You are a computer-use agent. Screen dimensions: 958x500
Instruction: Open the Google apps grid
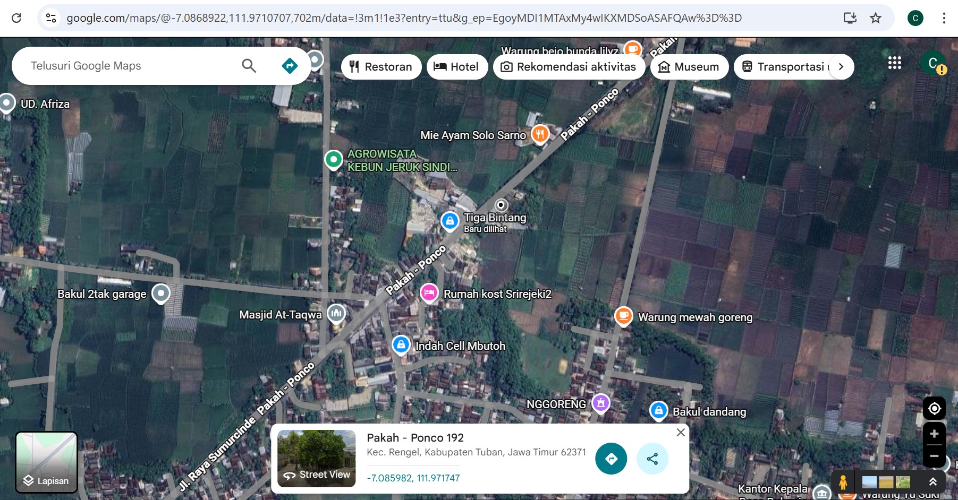[x=894, y=63]
